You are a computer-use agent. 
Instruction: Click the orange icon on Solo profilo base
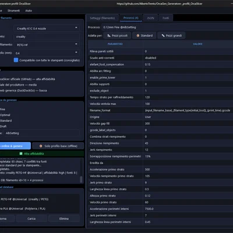click(41, 146)
